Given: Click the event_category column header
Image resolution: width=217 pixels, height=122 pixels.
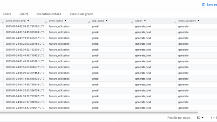Looking at the screenshot, I should coord(187,21).
